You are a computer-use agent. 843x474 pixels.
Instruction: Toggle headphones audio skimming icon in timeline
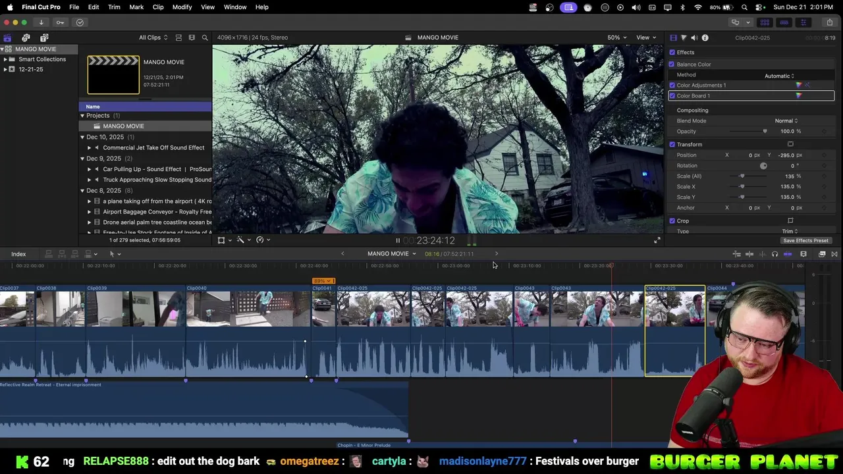click(775, 254)
